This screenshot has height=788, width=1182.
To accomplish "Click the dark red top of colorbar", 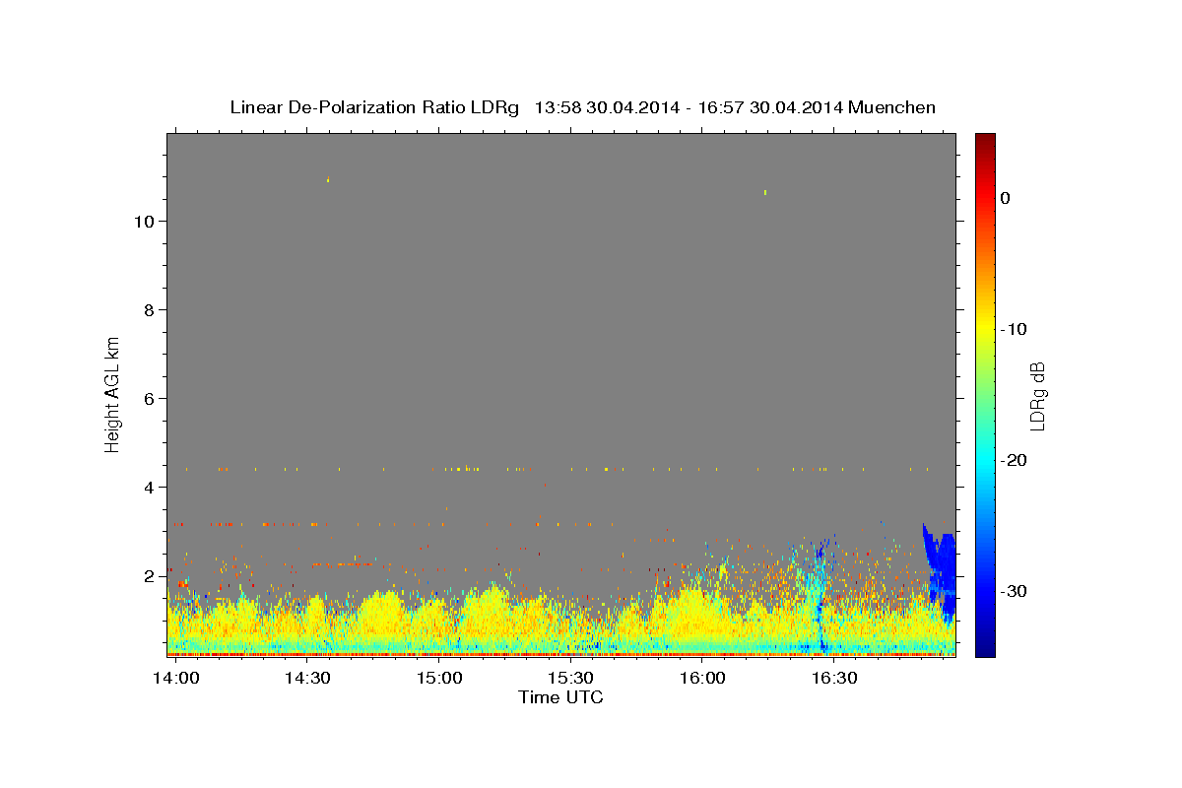I will click(x=985, y=141).
